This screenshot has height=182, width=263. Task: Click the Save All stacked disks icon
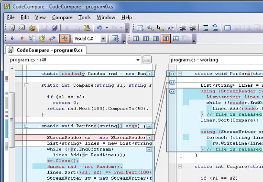click(x=55, y=28)
